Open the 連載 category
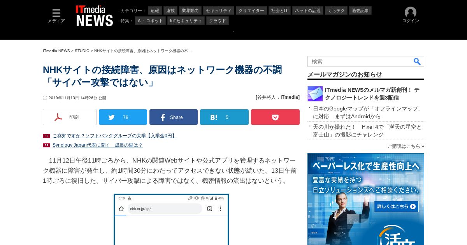The image size is (467, 245). [170, 10]
